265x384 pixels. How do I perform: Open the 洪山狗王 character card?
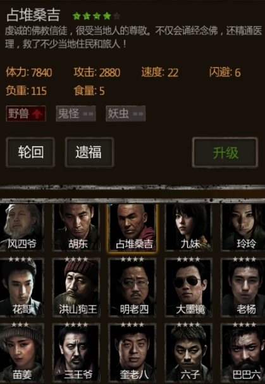click(x=77, y=287)
